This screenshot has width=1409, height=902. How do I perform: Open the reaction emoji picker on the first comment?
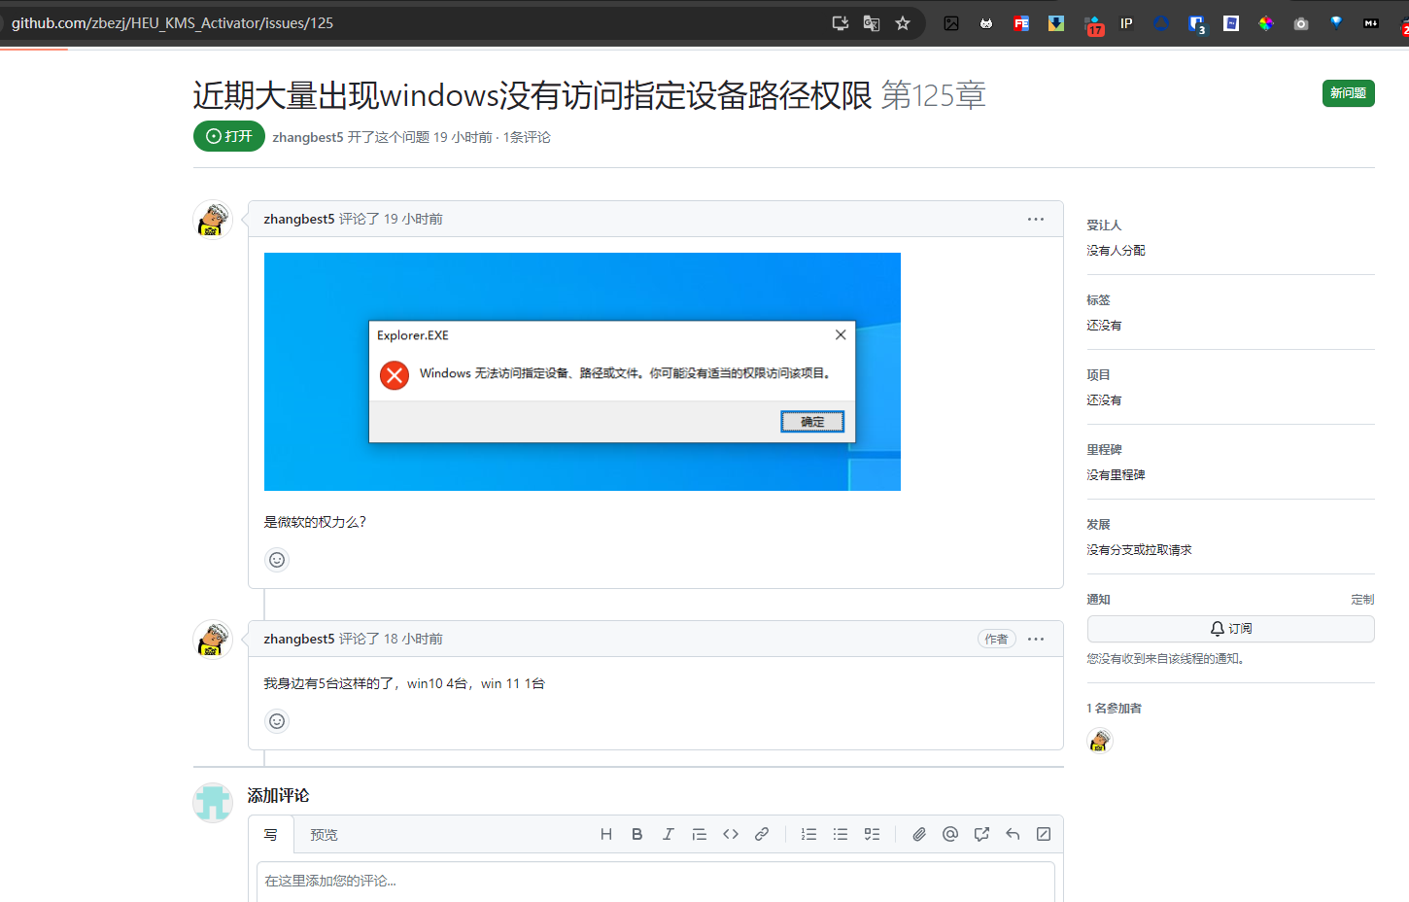(x=277, y=560)
